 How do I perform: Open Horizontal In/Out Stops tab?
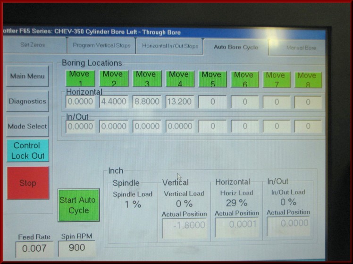click(170, 46)
